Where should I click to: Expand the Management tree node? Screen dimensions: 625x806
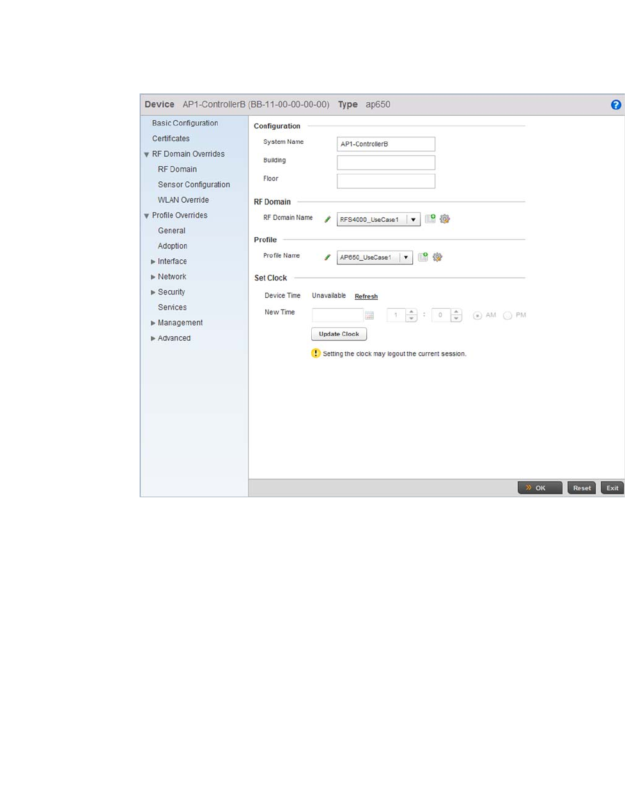point(153,323)
